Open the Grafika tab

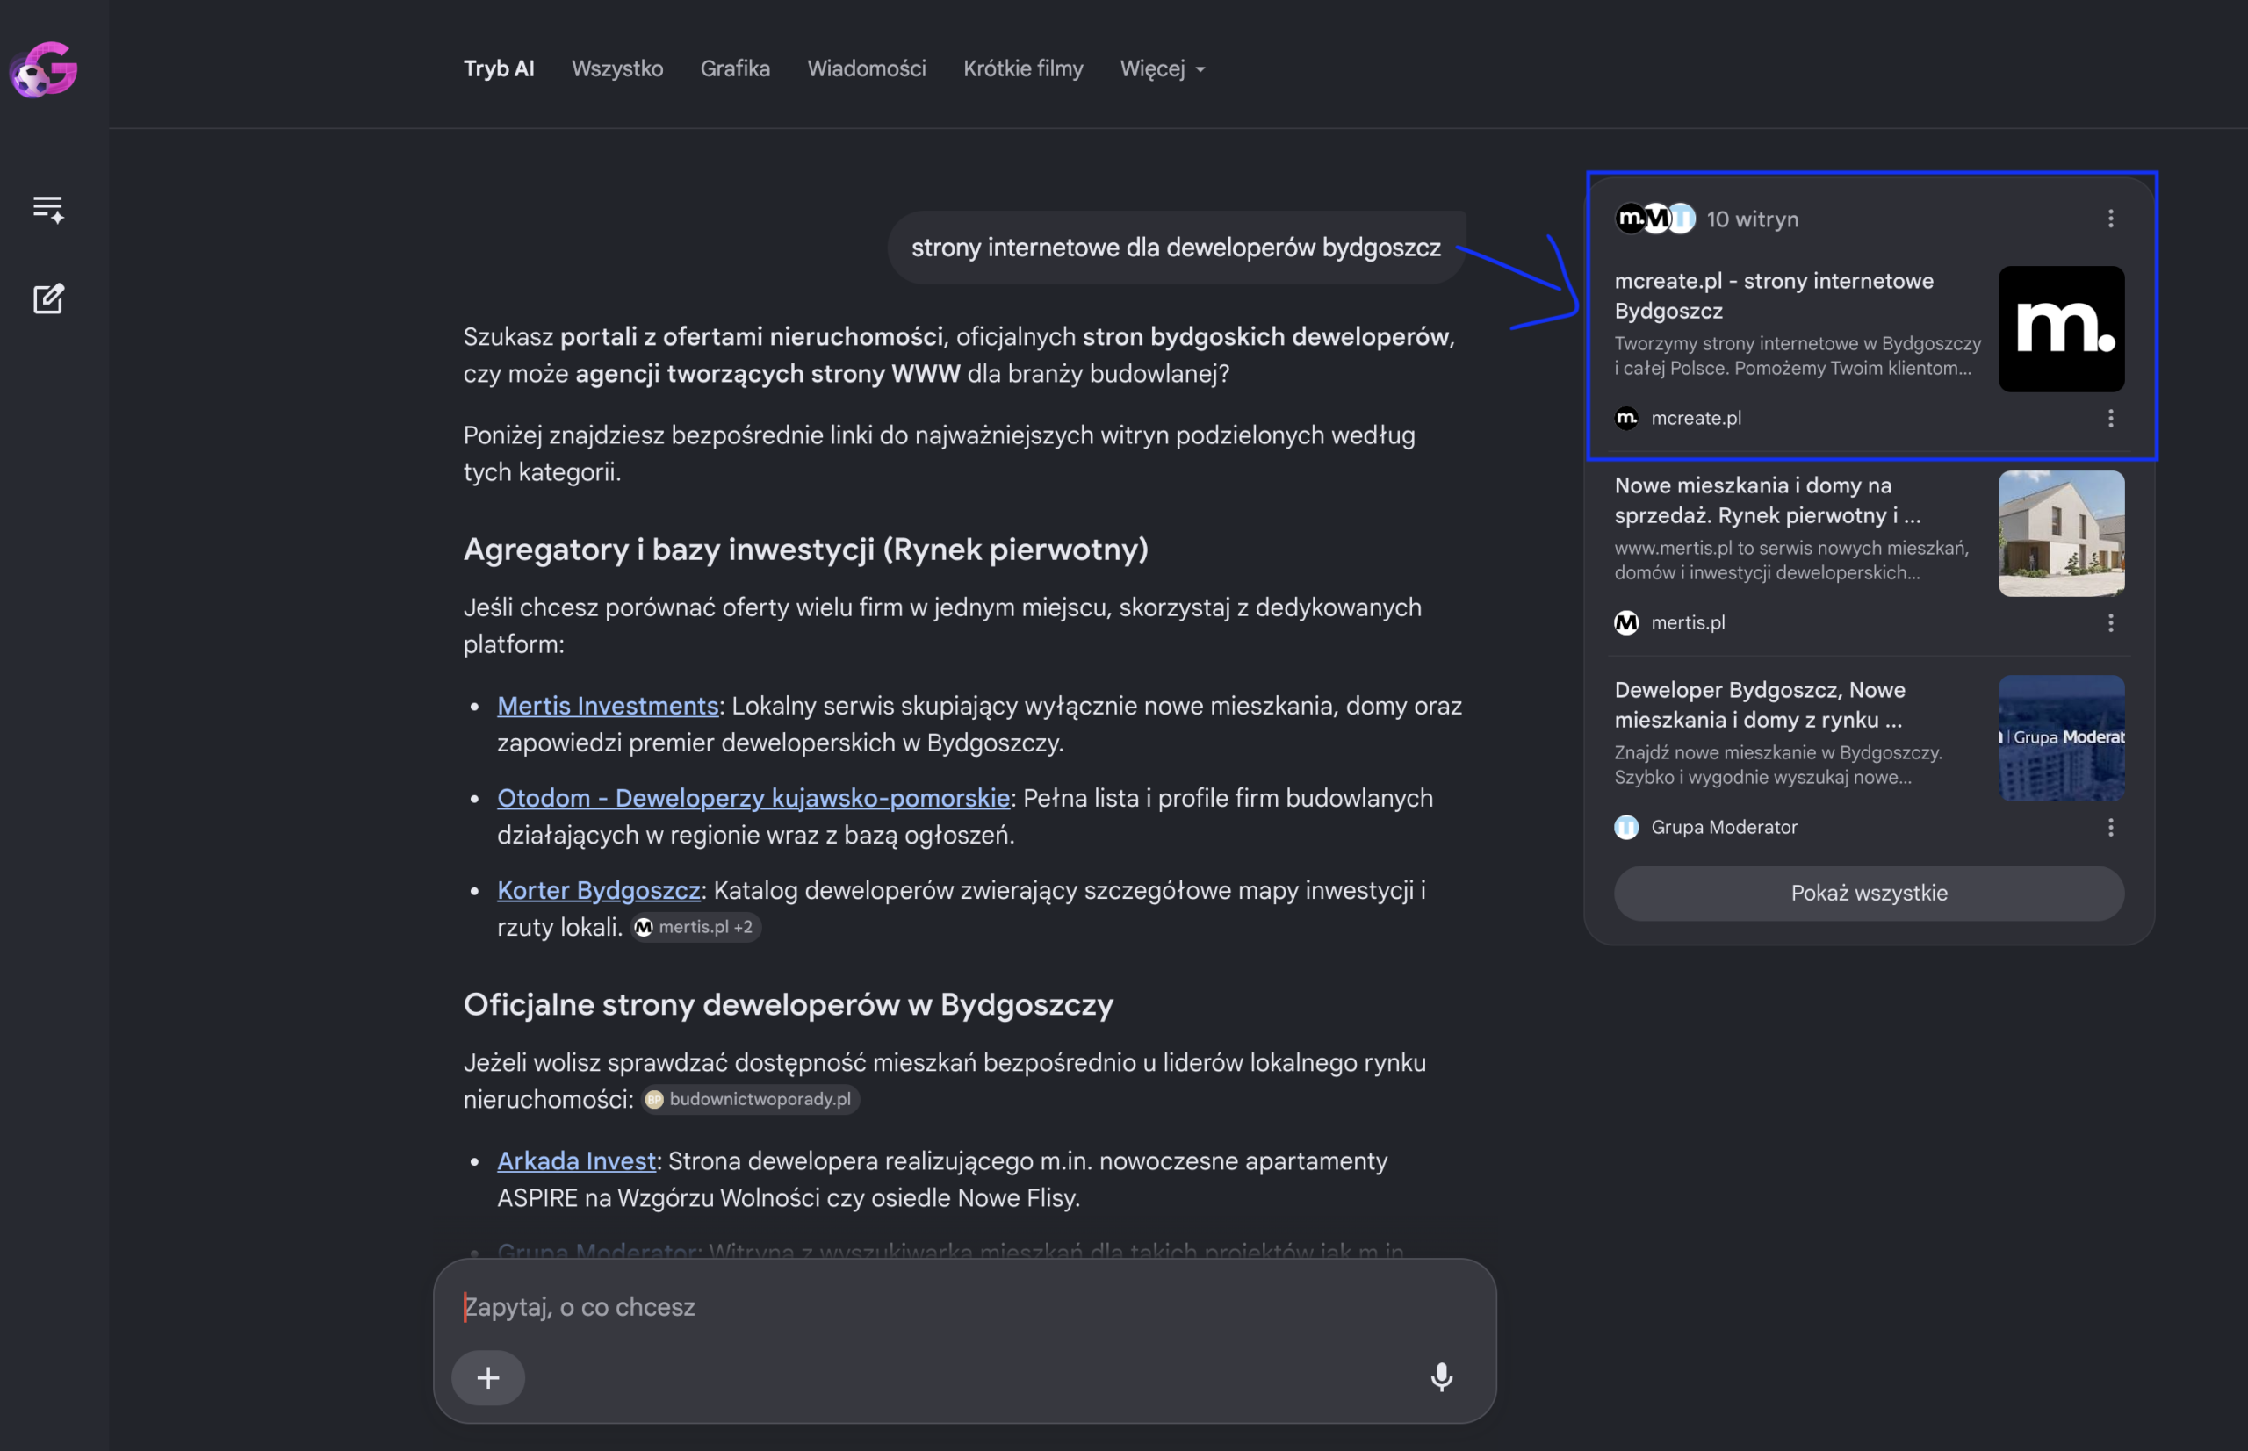[x=735, y=68]
